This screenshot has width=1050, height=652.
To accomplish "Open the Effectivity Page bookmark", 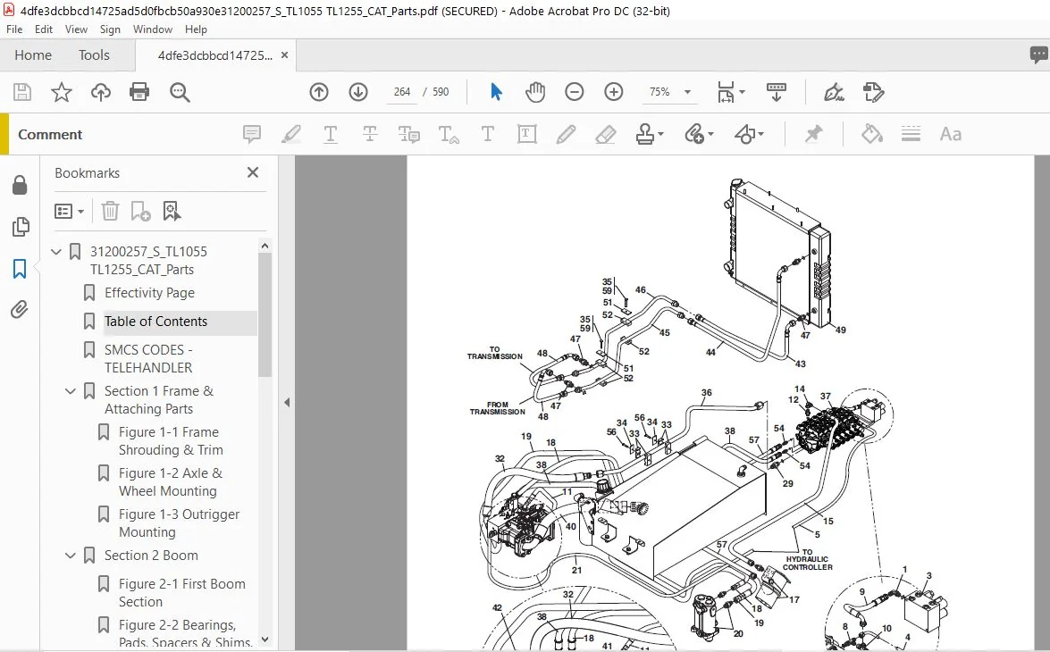I will (x=149, y=293).
